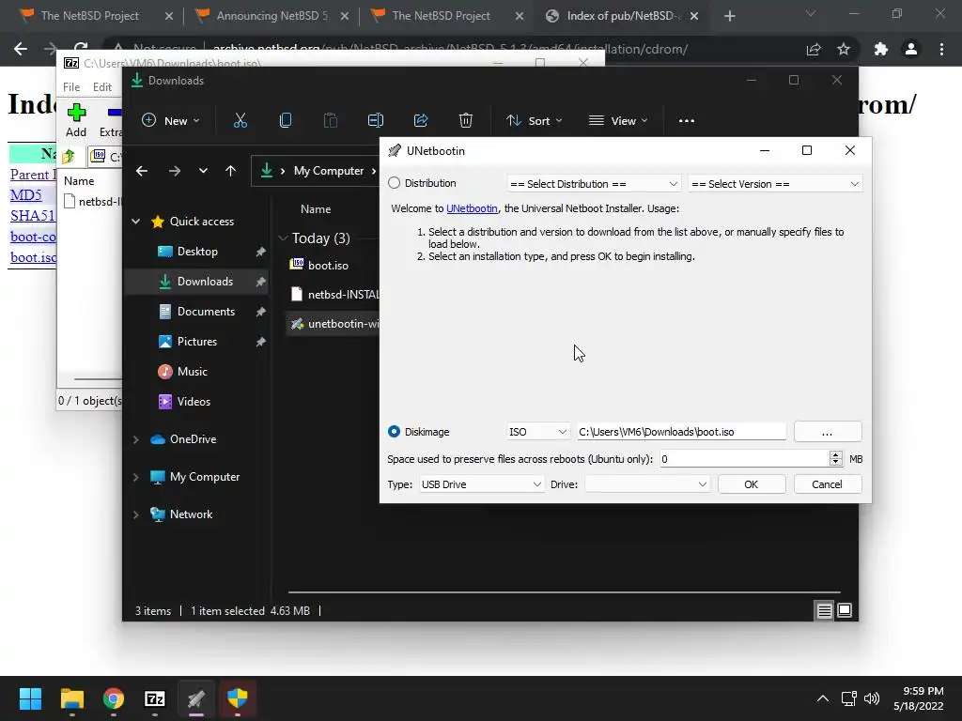This screenshot has height=721, width=962.
Task: Click the Rename icon in Downloads toolbar
Action: [x=376, y=121]
